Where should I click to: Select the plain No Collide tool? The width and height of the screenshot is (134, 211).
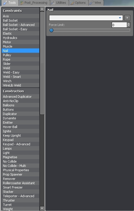coord(21,161)
